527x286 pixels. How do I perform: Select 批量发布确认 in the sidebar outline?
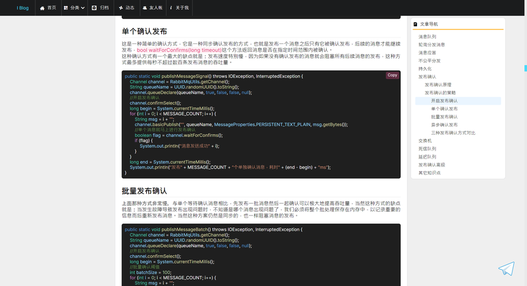click(x=444, y=117)
